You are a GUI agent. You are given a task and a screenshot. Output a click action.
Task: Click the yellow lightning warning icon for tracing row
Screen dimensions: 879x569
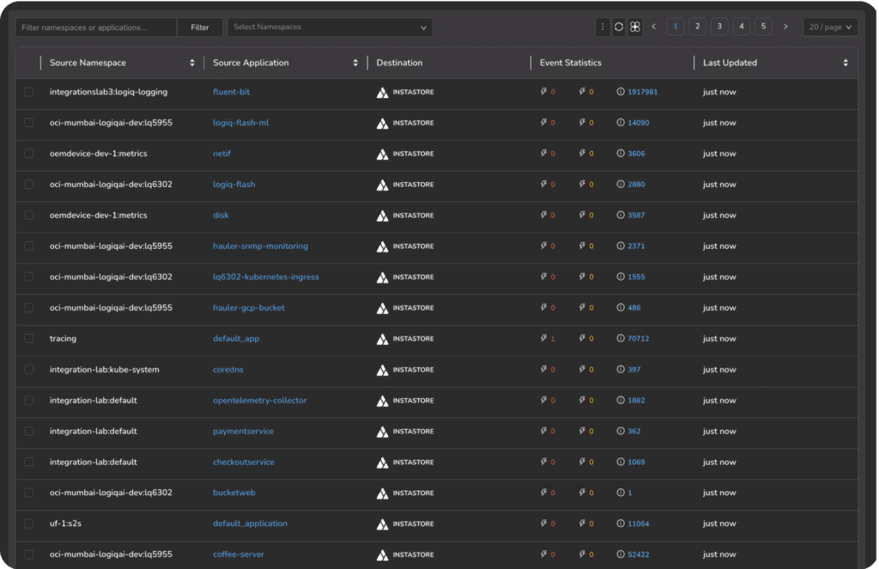click(580, 338)
